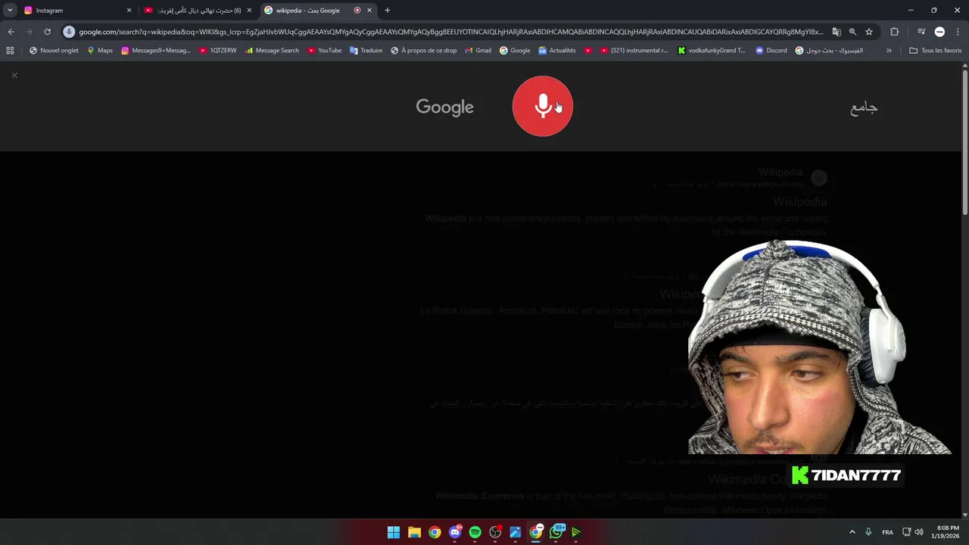This screenshot has height=545, width=969.
Task: Open the (321) instrumental bookmark
Action: [634, 51]
